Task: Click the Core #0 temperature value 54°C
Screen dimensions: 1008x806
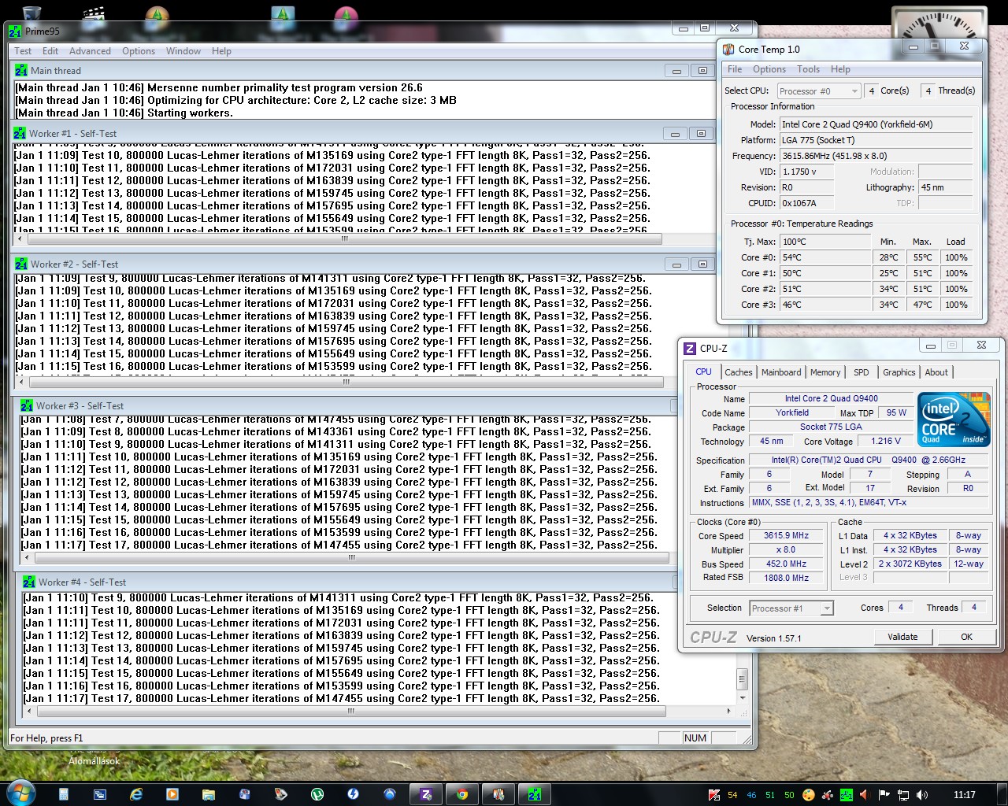Action: point(825,257)
